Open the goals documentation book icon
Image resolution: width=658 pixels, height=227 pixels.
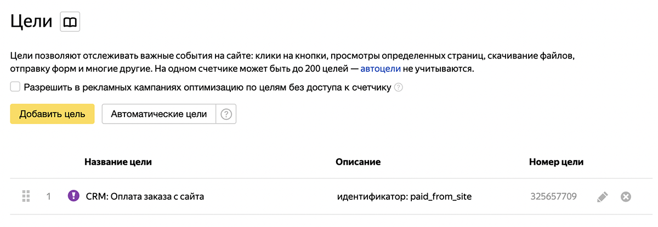tap(70, 22)
